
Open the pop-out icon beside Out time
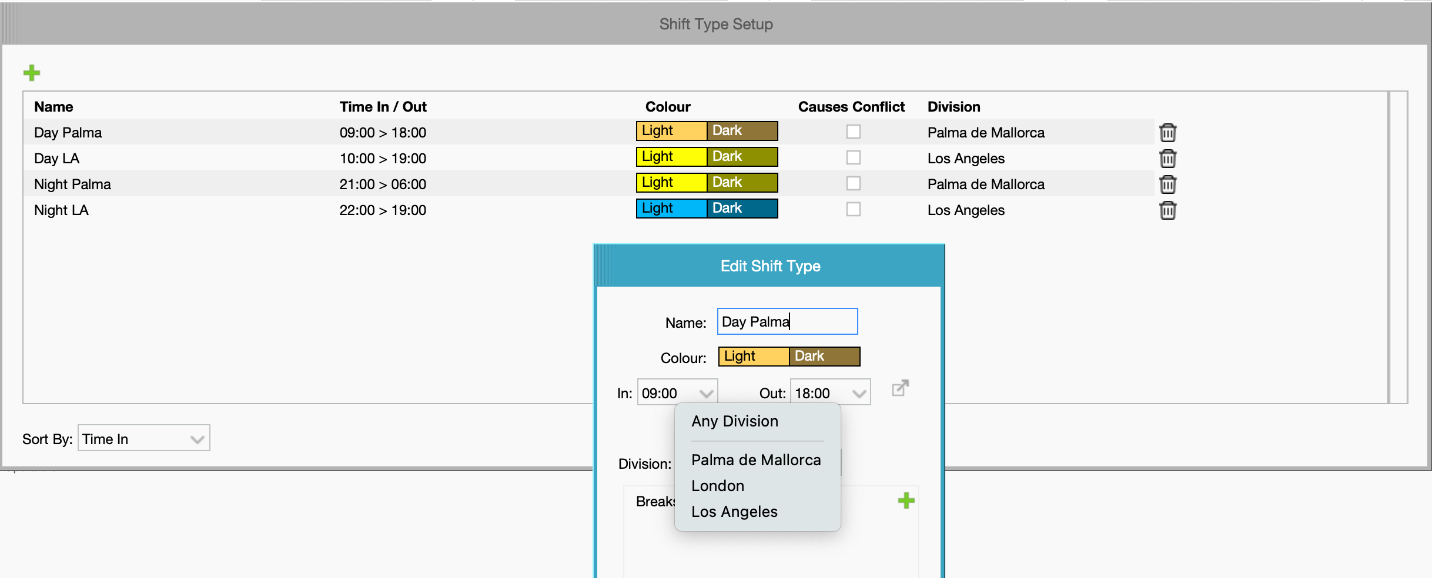point(900,388)
